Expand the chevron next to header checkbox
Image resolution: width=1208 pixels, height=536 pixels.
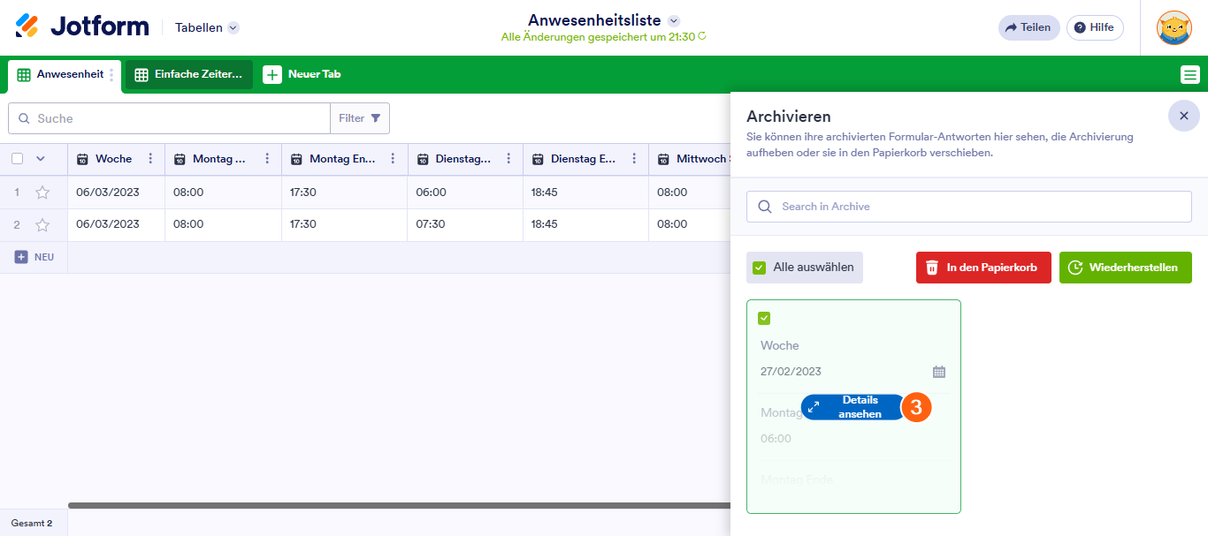pos(40,159)
